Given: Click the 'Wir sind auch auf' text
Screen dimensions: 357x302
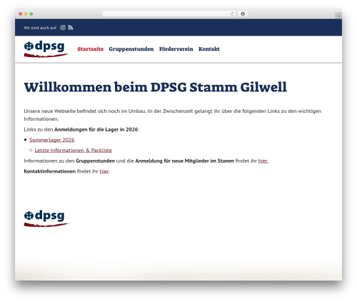Looking at the screenshot, I should (x=40, y=28).
